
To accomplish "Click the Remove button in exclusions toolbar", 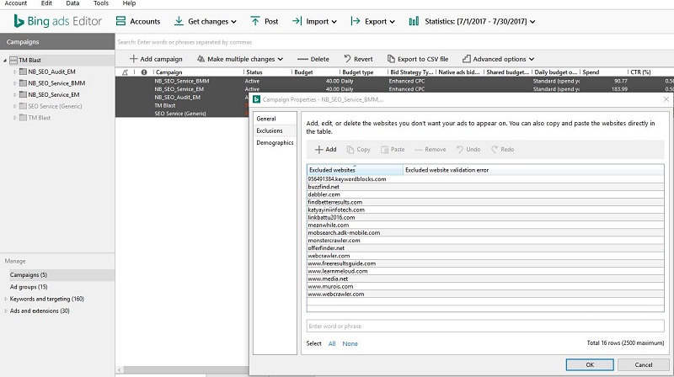I will coord(431,150).
